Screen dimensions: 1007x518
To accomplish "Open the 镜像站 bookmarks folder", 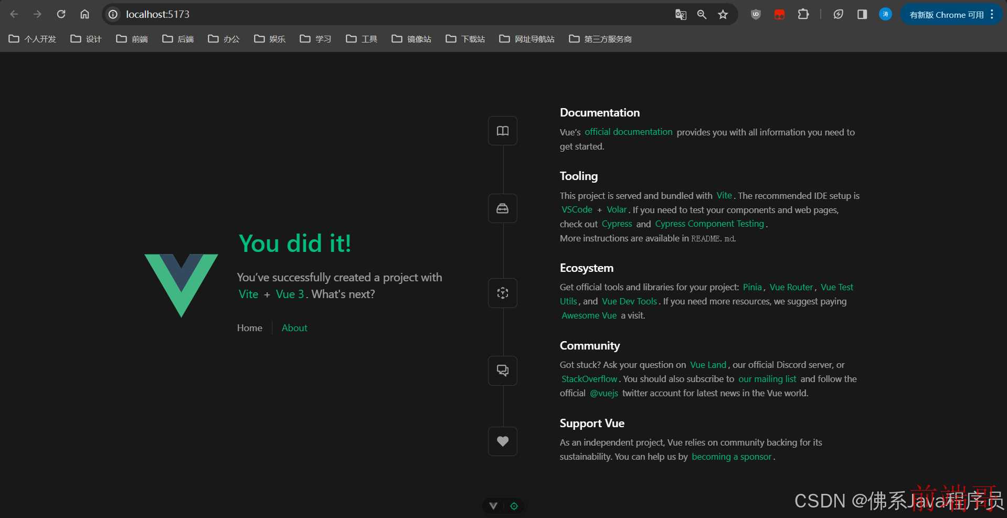I will click(x=411, y=39).
